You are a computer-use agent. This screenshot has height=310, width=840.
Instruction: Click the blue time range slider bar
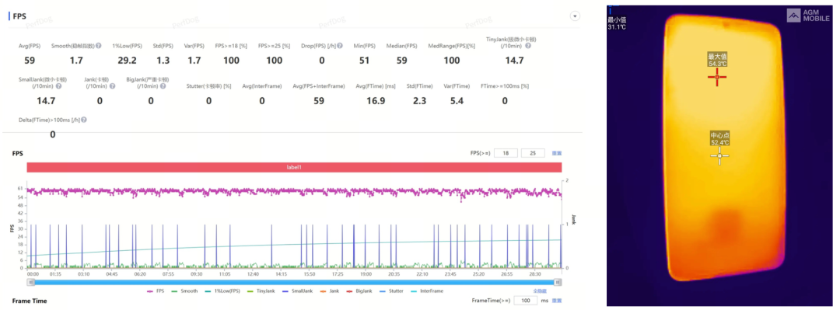294,282
